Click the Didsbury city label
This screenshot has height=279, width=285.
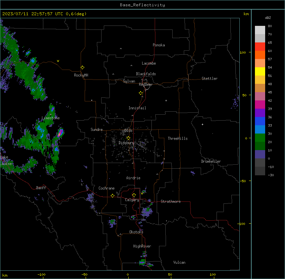point(127,143)
